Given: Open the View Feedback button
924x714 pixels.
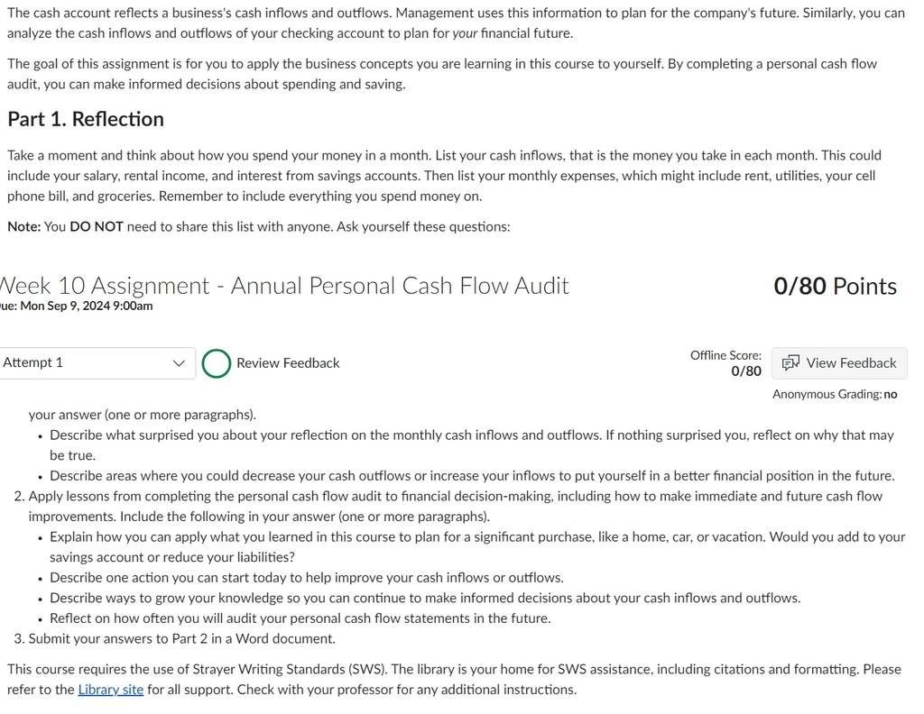Looking at the screenshot, I should pyautogui.click(x=839, y=363).
